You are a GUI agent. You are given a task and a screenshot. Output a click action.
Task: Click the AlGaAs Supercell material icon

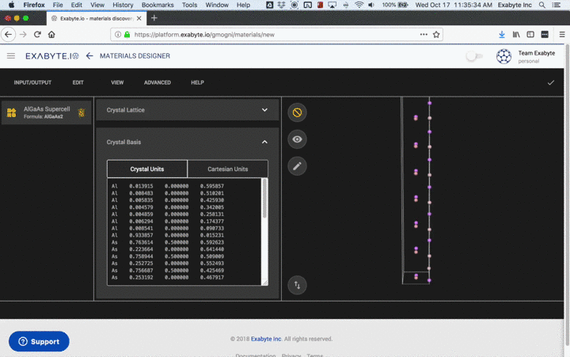coord(12,112)
